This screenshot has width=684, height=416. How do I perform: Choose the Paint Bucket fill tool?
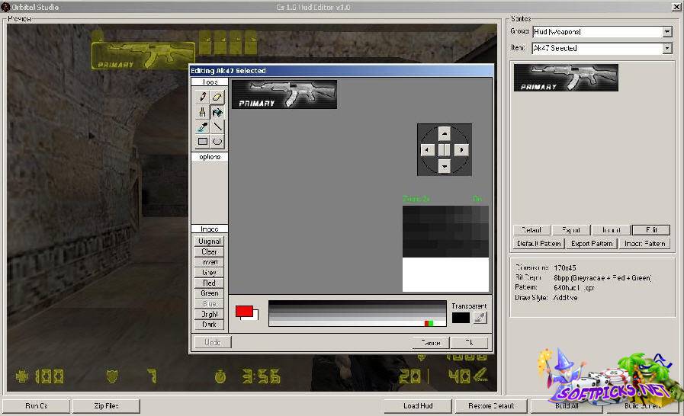217,112
